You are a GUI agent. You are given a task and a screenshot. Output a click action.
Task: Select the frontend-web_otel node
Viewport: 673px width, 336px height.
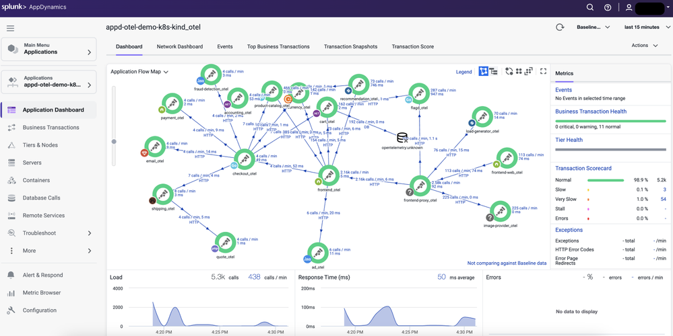point(507,158)
